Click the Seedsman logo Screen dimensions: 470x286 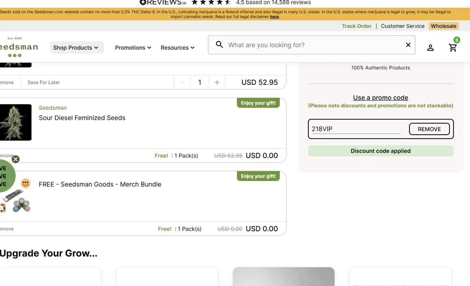[19, 48]
